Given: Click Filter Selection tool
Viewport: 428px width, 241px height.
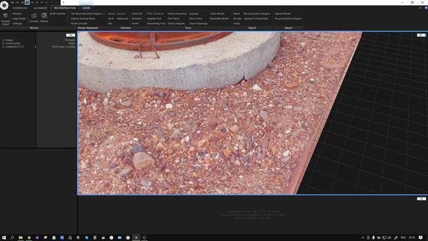Looking at the screenshot, I should [x=155, y=13].
